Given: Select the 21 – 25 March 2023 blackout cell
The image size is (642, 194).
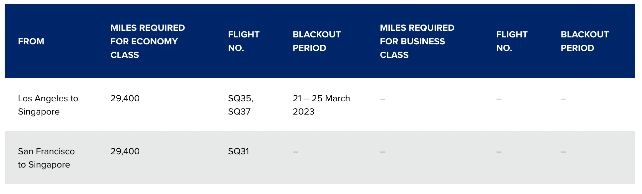Looking at the screenshot, I should tap(321, 105).
